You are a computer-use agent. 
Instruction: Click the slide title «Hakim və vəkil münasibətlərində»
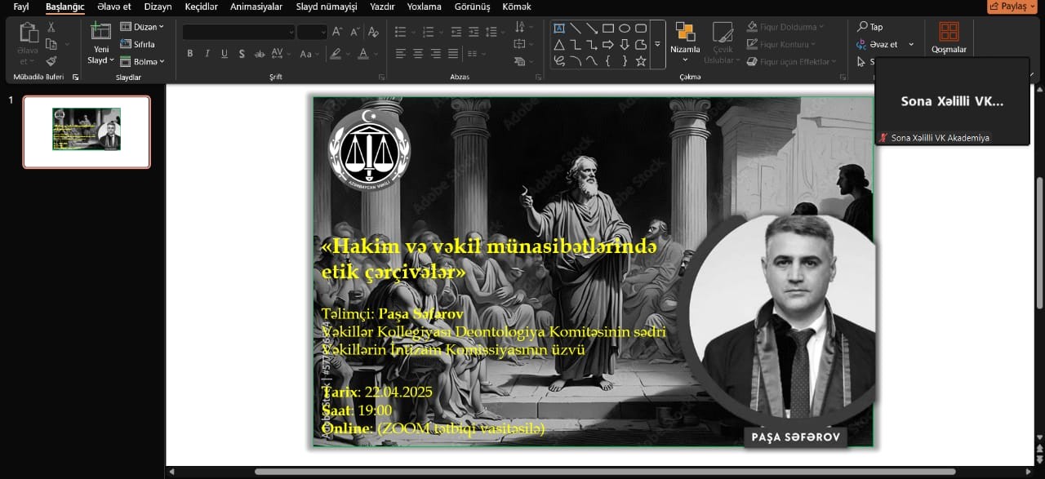click(x=489, y=246)
